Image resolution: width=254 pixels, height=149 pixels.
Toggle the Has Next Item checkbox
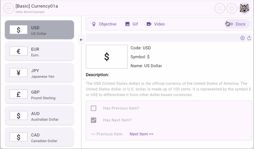[x=94, y=120]
